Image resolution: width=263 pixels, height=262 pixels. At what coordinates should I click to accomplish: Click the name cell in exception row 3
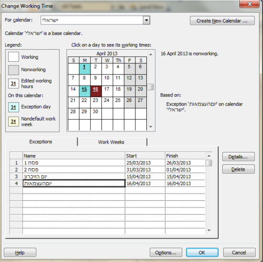click(74, 176)
